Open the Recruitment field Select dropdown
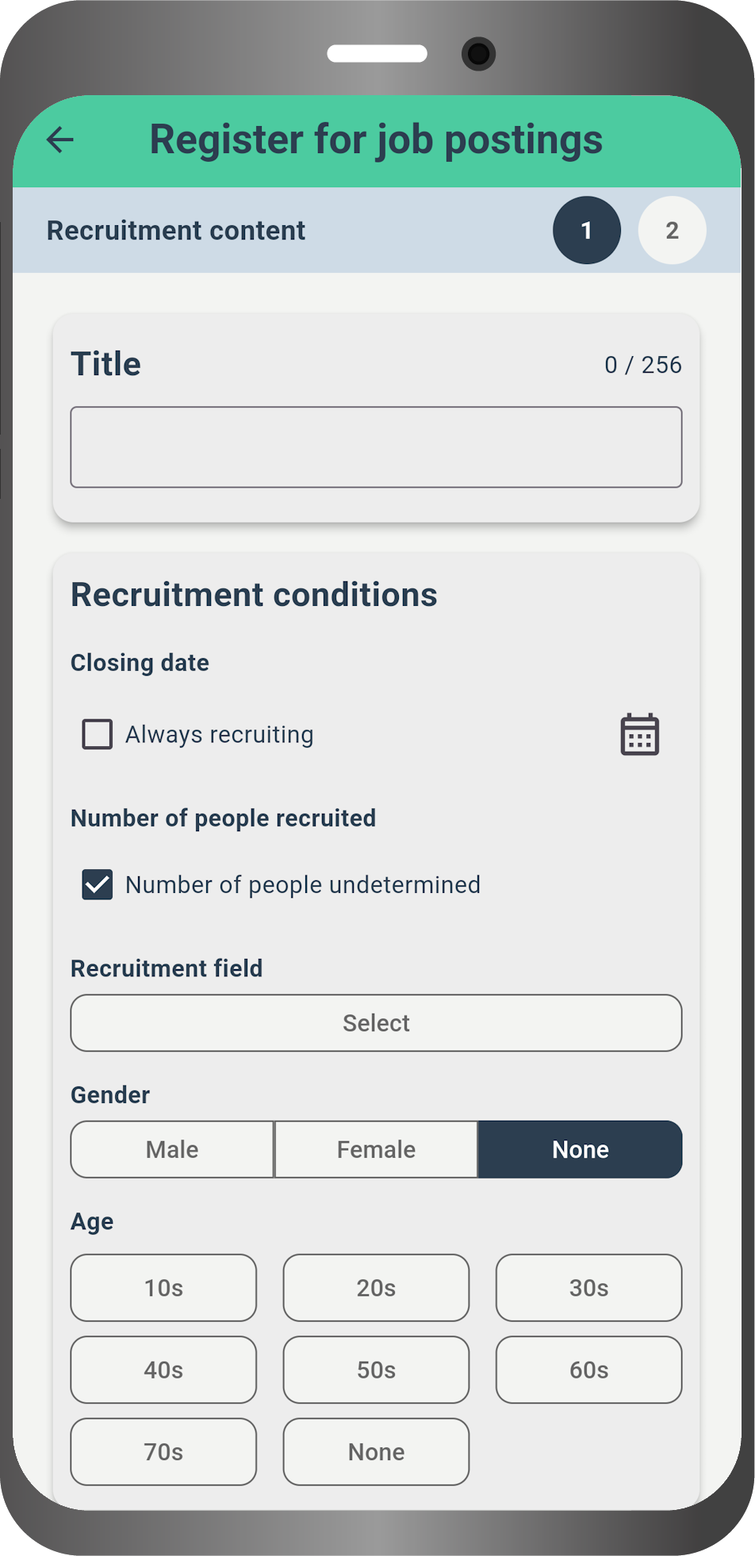 [376, 1023]
